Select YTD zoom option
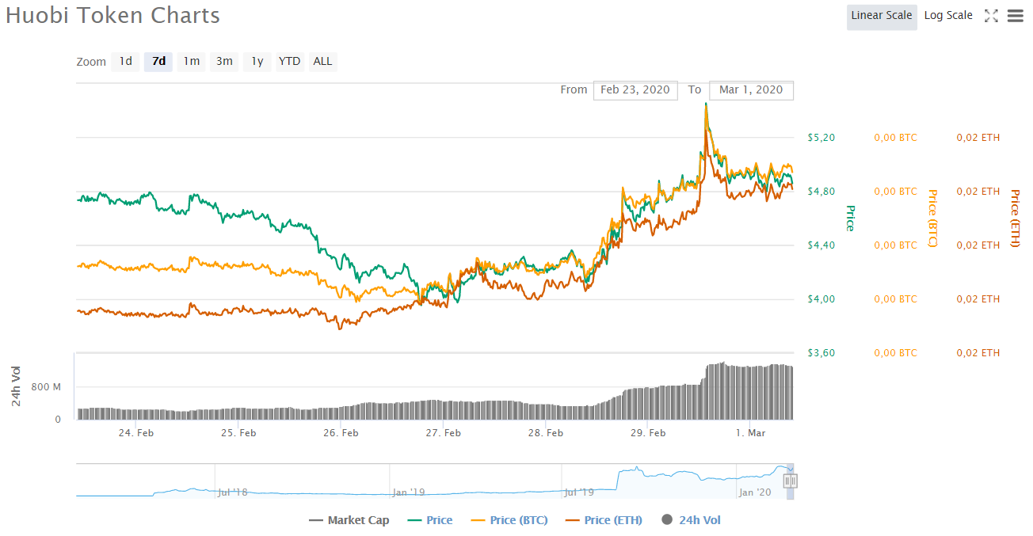The width and height of the screenshot is (1033, 536). (x=289, y=61)
